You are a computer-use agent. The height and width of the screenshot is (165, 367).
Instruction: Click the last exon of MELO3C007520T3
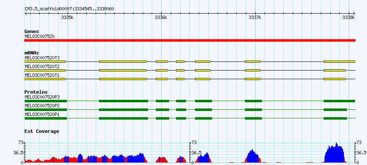(340, 61)
